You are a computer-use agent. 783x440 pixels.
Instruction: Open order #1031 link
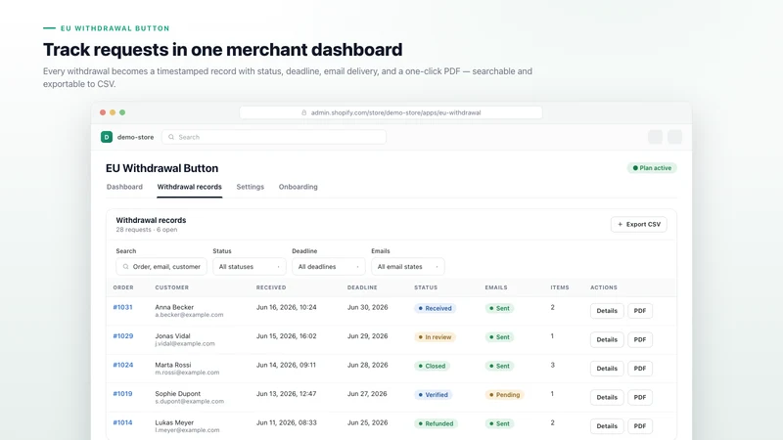tap(123, 307)
